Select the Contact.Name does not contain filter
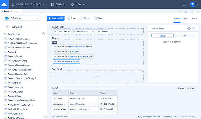The width and height of the screenshot is (201, 119). (73, 47)
